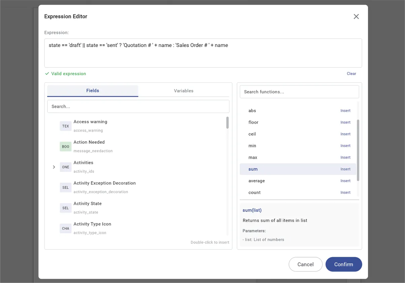
Task: Close the Expression Editor with the X icon
Action: 356,16
